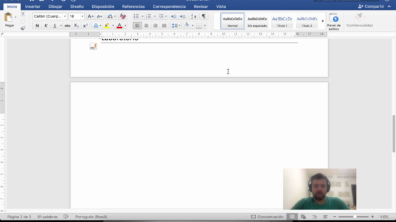Expand the font size 18 dropdown

(x=82, y=17)
